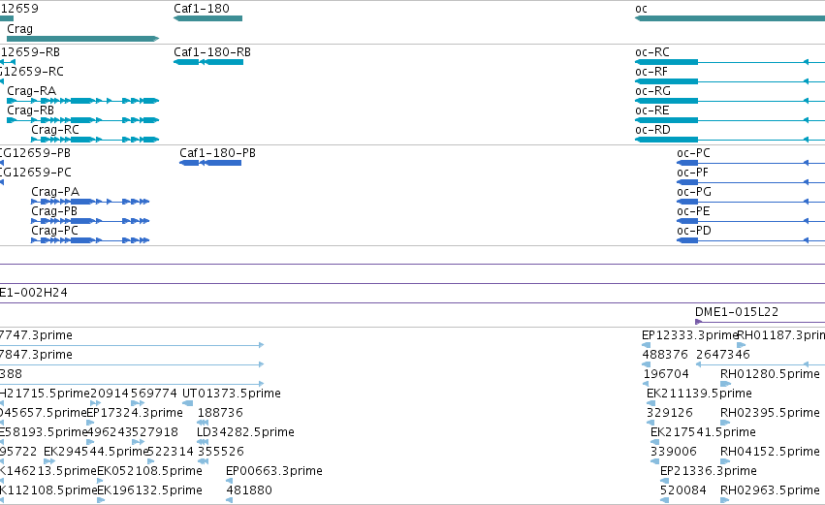Select transcript Crag-RC

pyautogui.click(x=95, y=140)
